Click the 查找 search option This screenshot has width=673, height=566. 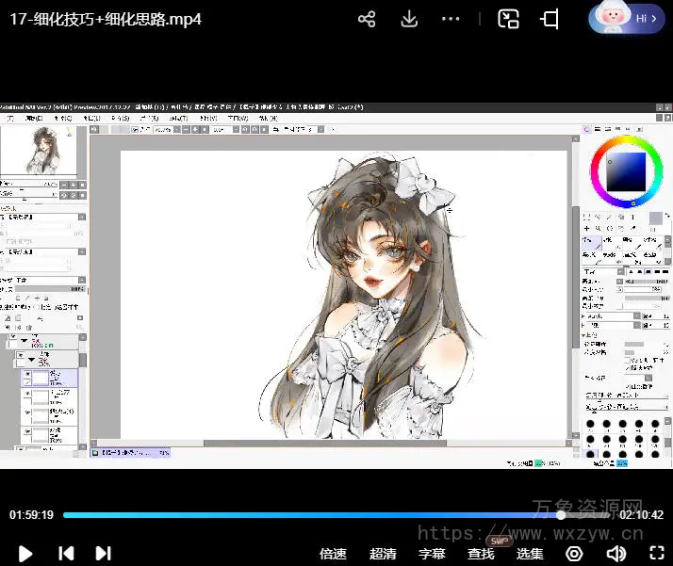[x=481, y=554]
